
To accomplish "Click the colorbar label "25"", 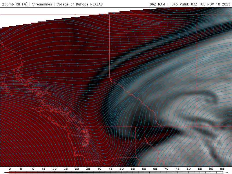I will click(66, 169).
